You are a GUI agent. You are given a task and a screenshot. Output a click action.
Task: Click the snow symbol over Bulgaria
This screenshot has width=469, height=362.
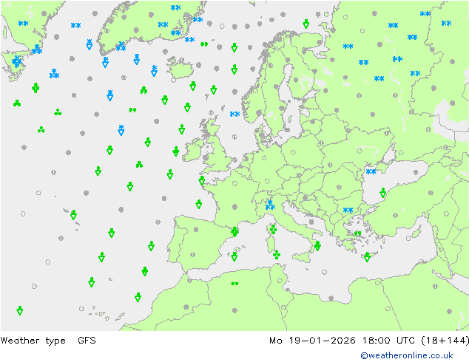(348, 211)
